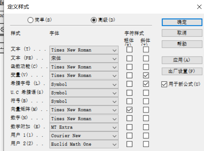Viewport: 204px width, 151px height.
Task: Enable bold for 用户 2(2)
Action: coord(129,144)
